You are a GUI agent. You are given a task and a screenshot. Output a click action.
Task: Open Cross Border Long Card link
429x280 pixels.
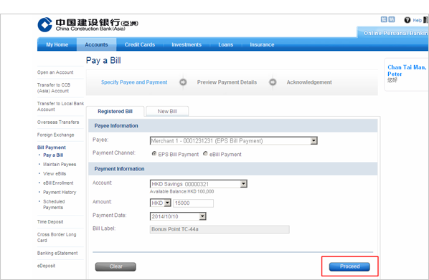point(57,237)
